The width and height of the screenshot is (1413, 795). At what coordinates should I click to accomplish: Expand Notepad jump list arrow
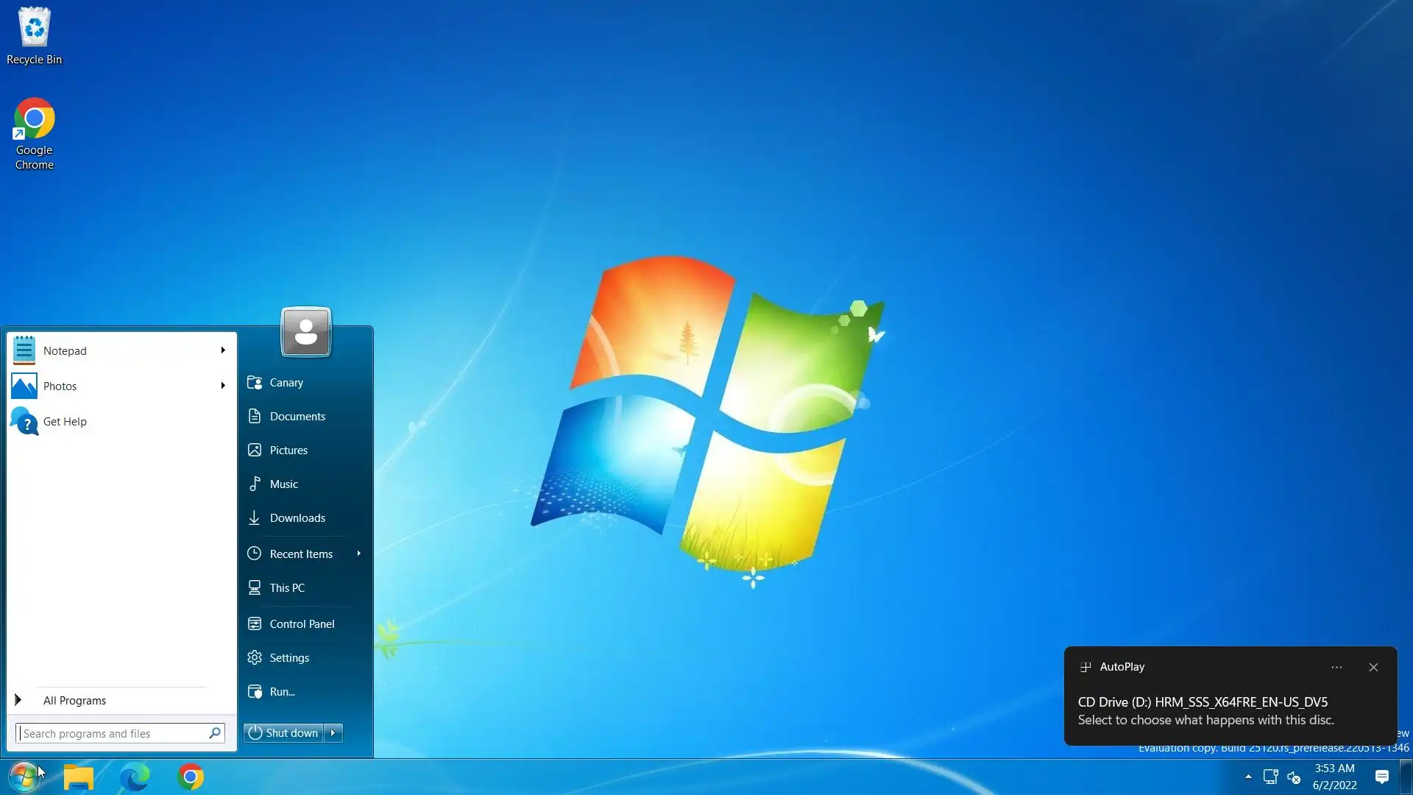[222, 350]
